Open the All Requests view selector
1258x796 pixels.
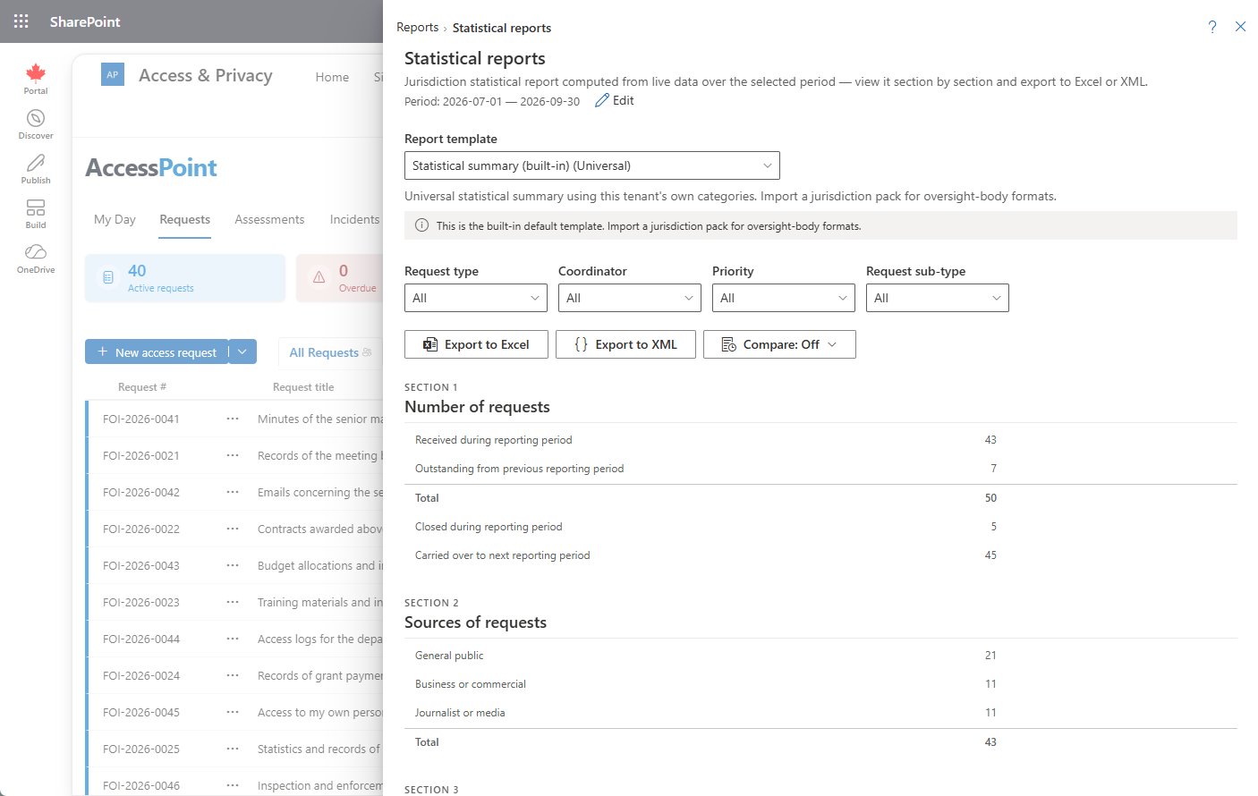330,352
